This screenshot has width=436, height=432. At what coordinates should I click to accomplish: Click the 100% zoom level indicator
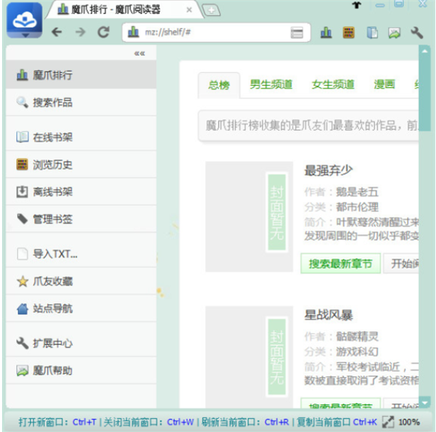(x=409, y=421)
